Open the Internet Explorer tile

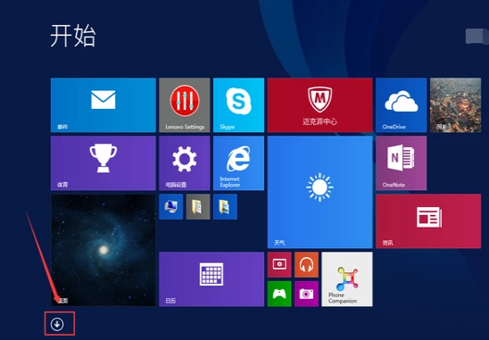point(238,163)
